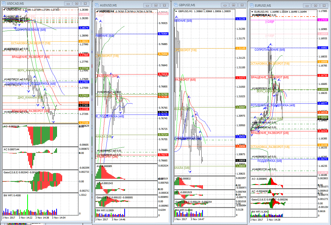The width and height of the screenshot is (331, 225).
Task: Minimize the AUDUSD,M1 chart window
Action: tap(147, 5)
